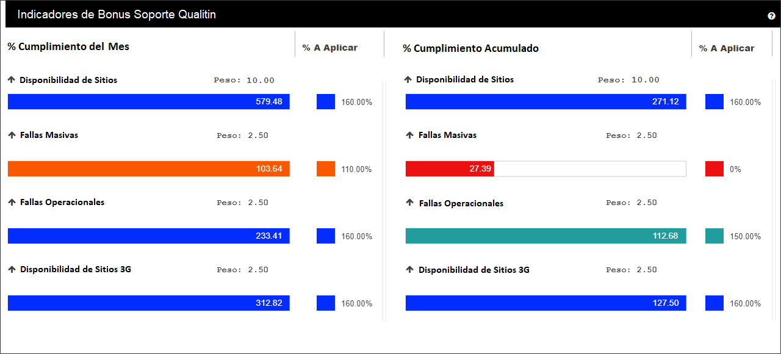
Task: Click arrow icon beside accumulated Fallas Masivas
Action: pyautogui.click(x=409, y=135)
